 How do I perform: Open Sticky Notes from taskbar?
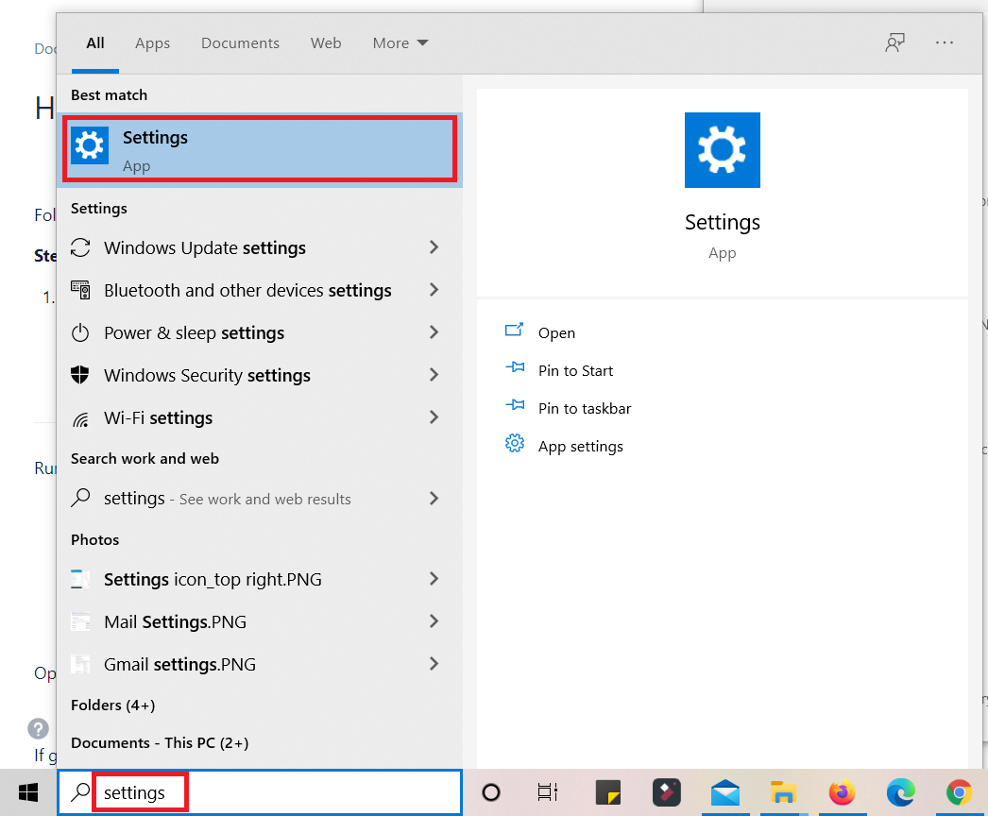coord(608,792)
